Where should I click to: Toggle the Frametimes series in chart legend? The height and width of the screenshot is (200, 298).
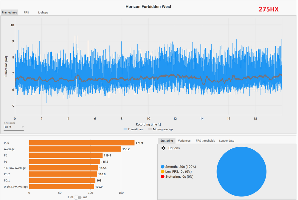click(x=133, y=129)
